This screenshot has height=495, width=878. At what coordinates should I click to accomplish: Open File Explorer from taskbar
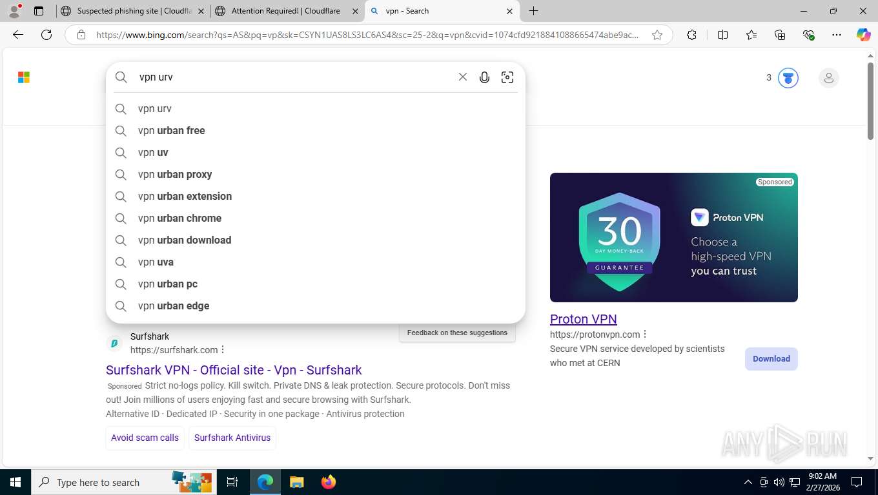coord(296,482)
